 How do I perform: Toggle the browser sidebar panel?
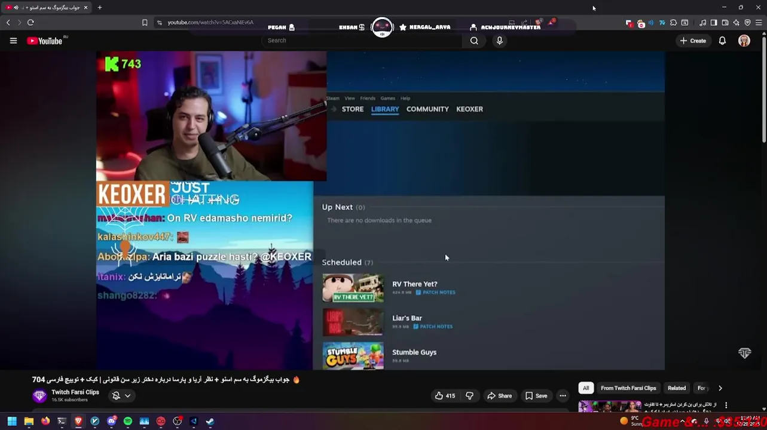pos(714,23)
